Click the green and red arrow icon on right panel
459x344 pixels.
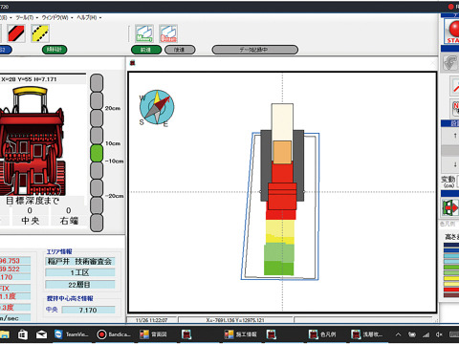coord(450,207)
